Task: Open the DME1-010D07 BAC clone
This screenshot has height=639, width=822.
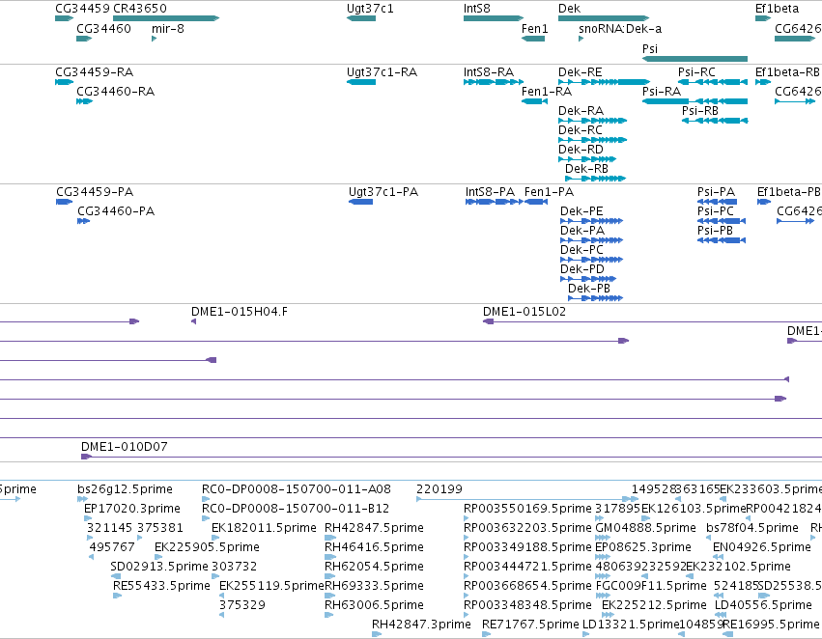Action: (x=451, y=457)
